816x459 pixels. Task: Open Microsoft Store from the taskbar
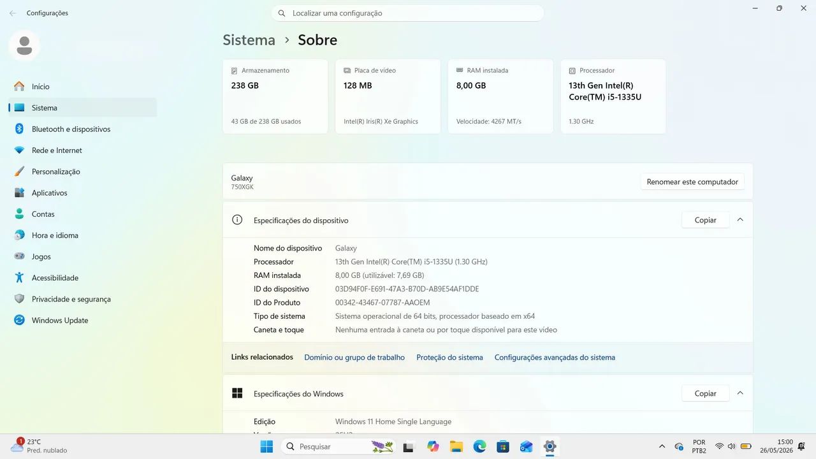tap(503, 446)
